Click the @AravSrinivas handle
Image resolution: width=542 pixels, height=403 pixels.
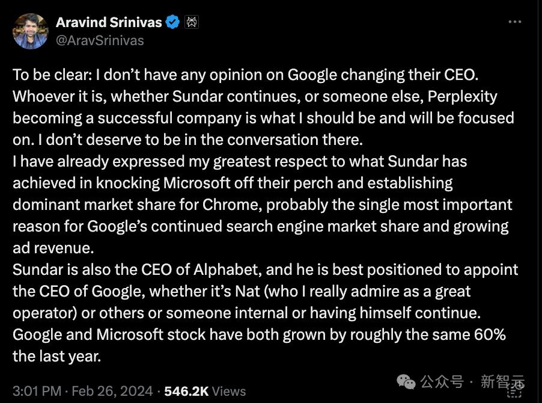[100, 40]
